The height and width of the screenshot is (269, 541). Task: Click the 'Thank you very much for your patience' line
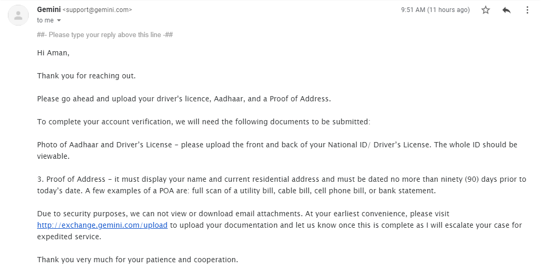click(137, 260)
